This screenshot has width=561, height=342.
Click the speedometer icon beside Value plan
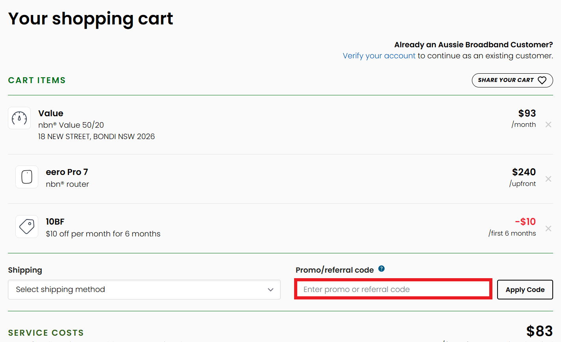(x=19, y=118)
